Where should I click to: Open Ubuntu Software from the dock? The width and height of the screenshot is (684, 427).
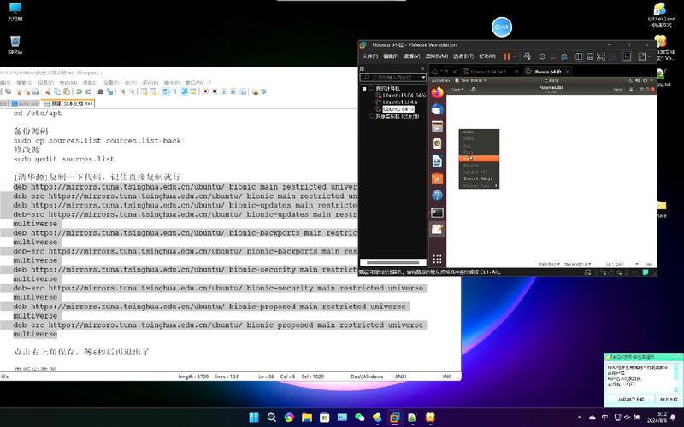[437, 178]
